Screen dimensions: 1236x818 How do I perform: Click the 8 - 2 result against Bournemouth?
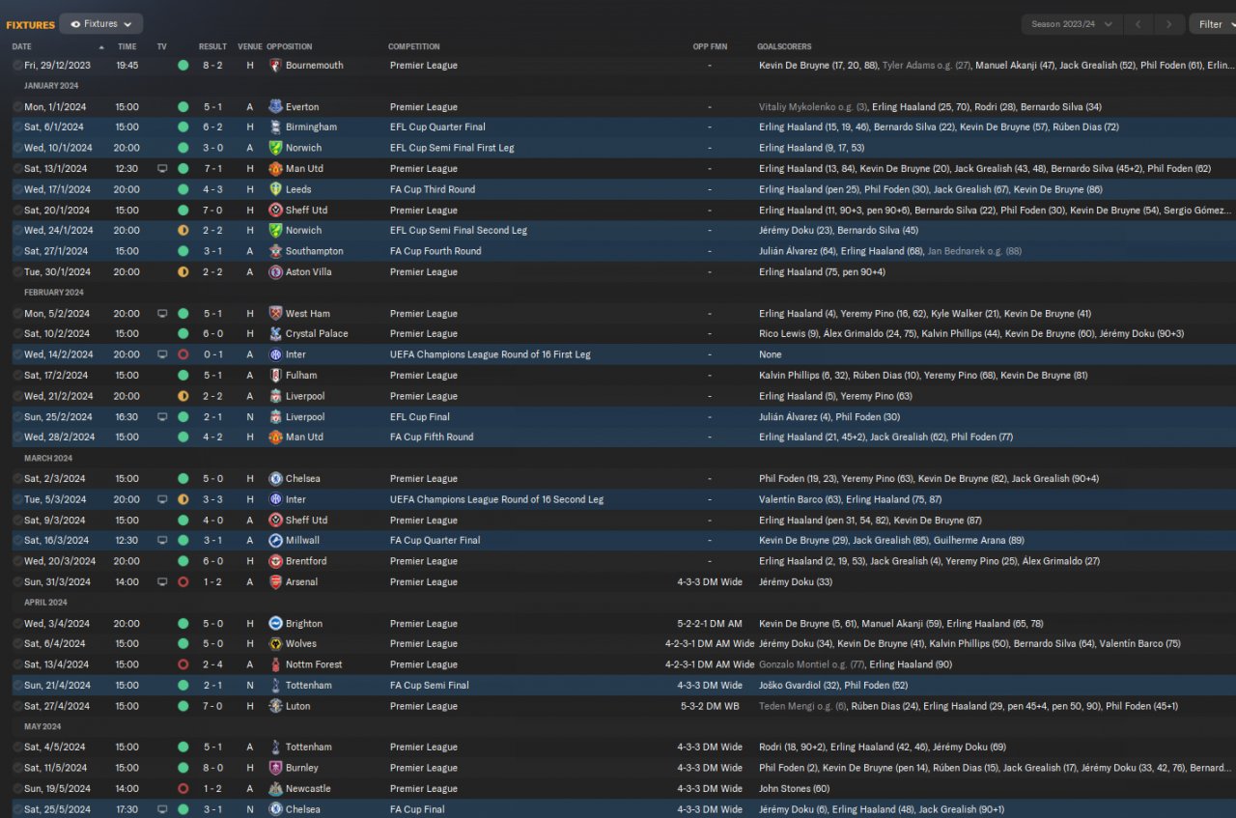tap(212, 66)
